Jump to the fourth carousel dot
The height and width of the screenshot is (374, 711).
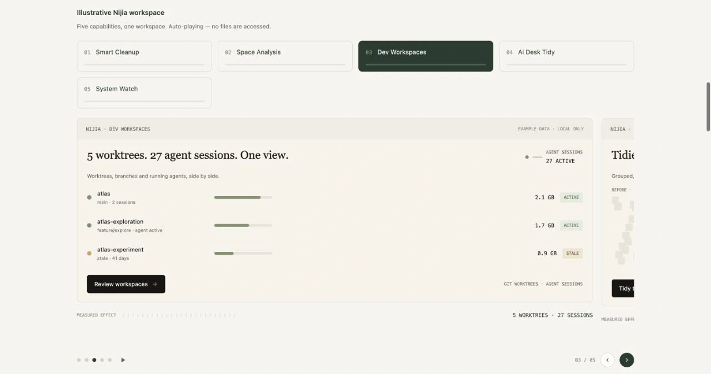click(102, 360)
